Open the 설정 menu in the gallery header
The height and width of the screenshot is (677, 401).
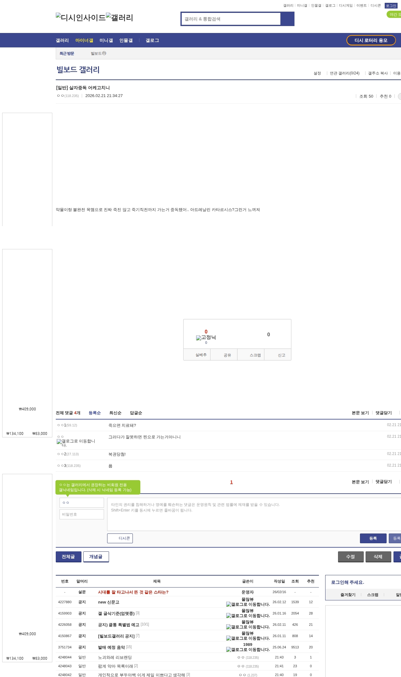tap(317, 73)
